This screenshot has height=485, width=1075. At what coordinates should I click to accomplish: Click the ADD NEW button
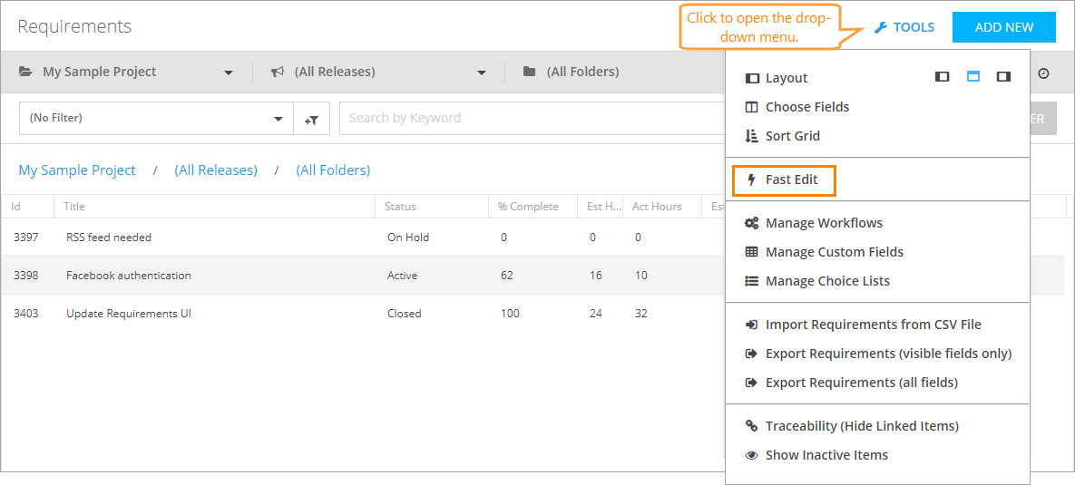(1003, 27)
